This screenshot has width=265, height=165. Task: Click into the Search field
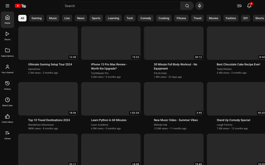tap(121, 6)
